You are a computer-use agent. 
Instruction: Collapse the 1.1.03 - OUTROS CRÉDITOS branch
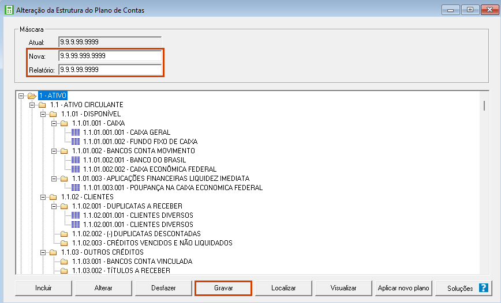pyautogui.click(x=43, y=252)
